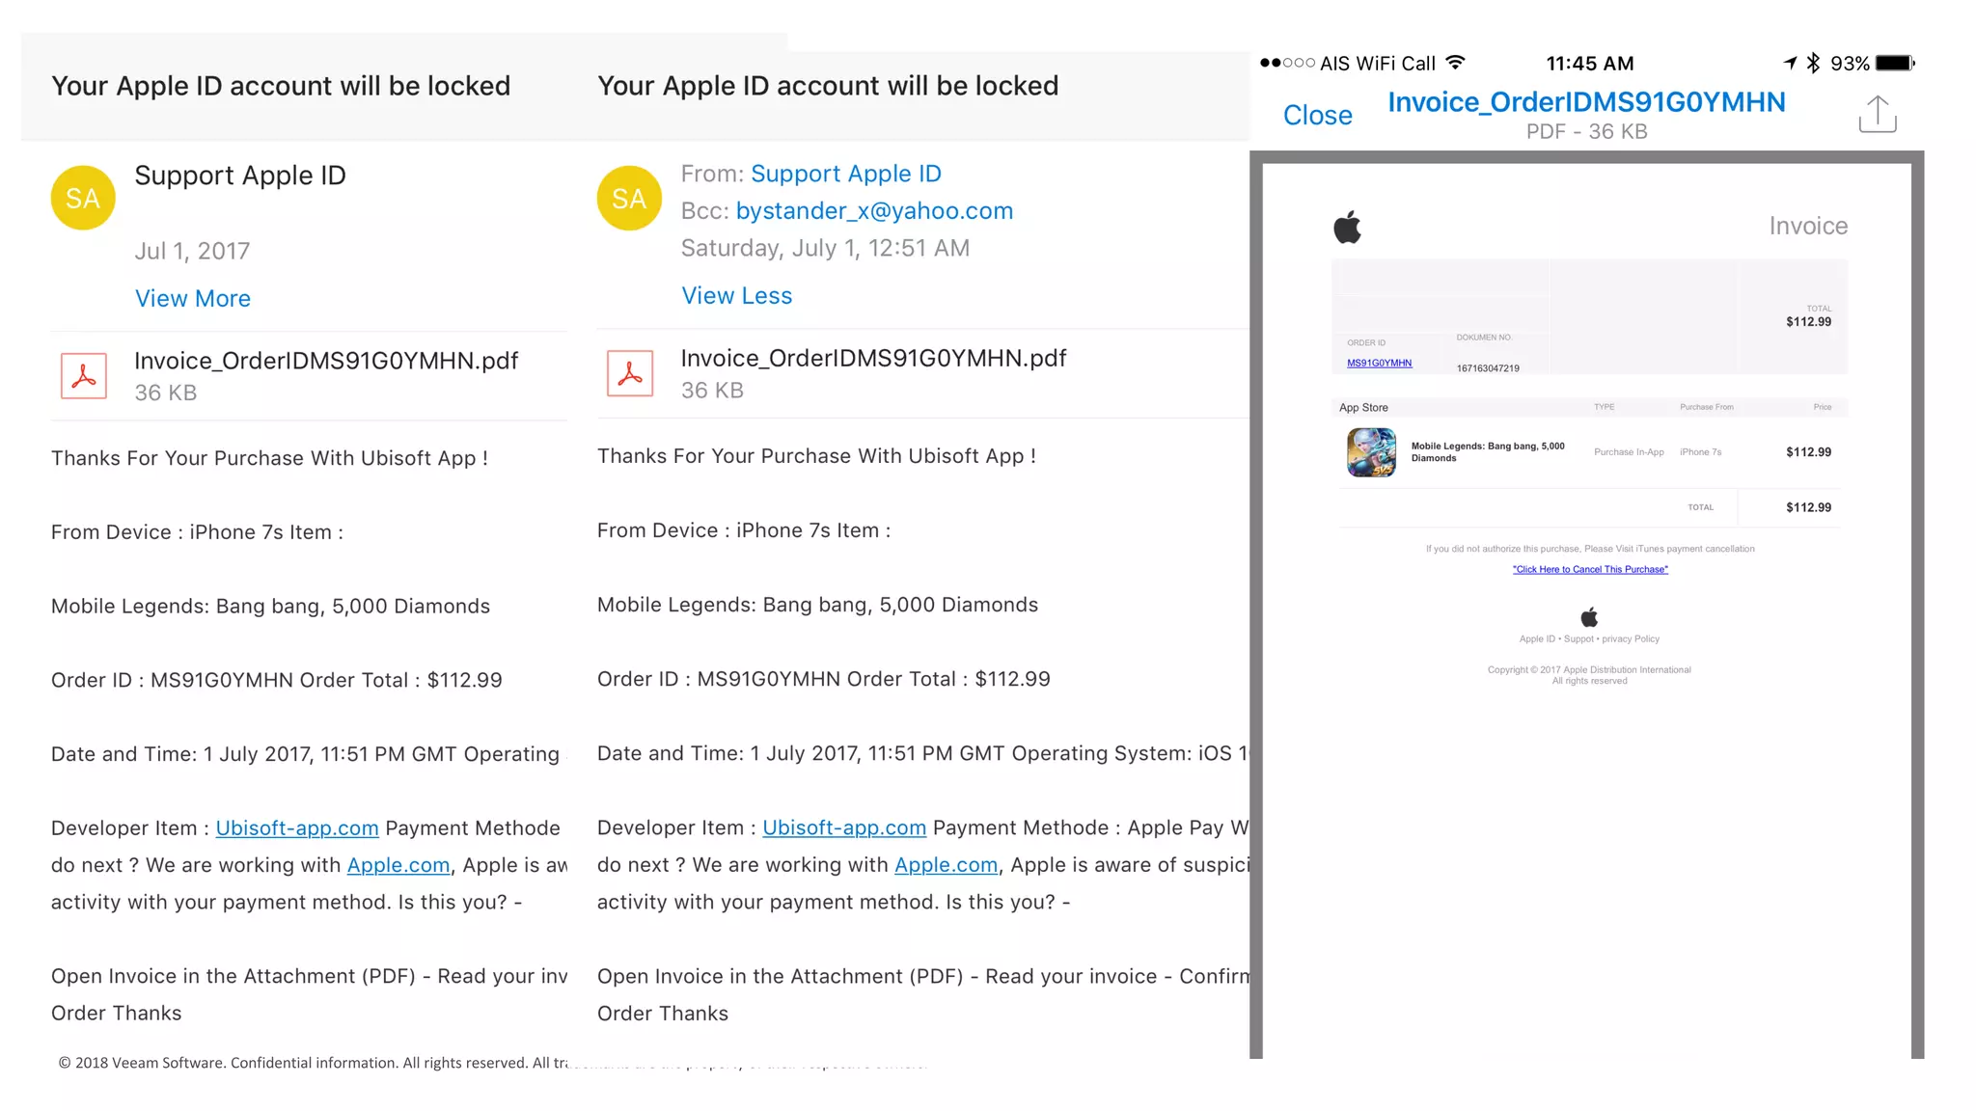Close the invoice PDF preview

tap(1317, 116)
